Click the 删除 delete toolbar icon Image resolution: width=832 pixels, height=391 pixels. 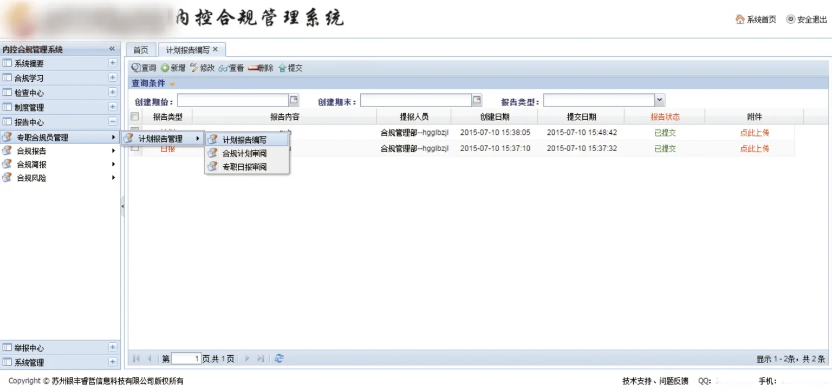(253, 68)
